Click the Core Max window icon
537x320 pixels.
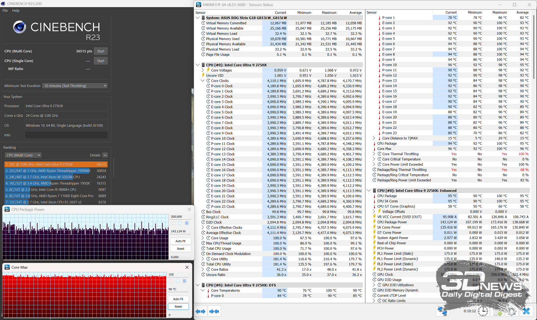7,267
